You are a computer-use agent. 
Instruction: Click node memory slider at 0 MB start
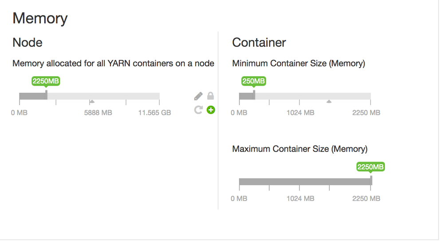(x=20, y=96)
